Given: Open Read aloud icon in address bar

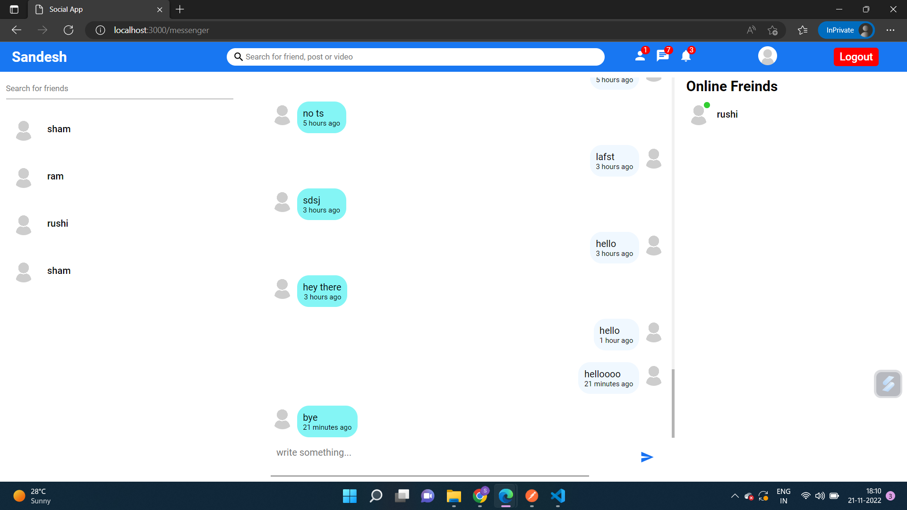Looking at the screenshot, I should point(751,30).
